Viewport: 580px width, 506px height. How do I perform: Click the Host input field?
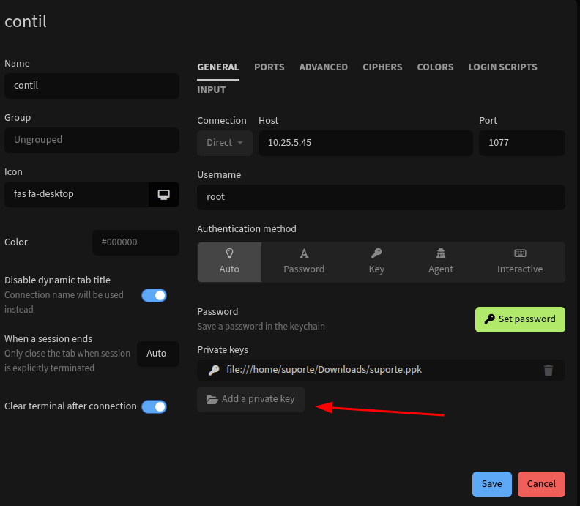pyautogui.click(x=365, y=143)
